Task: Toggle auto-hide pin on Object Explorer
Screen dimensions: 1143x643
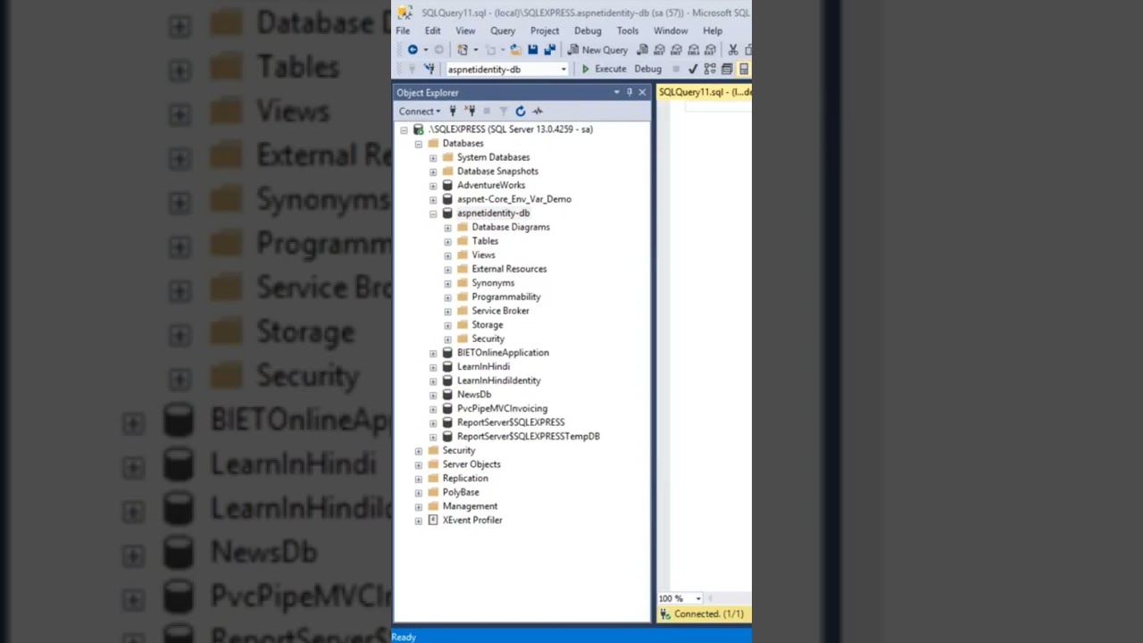Action: [630, 92]
